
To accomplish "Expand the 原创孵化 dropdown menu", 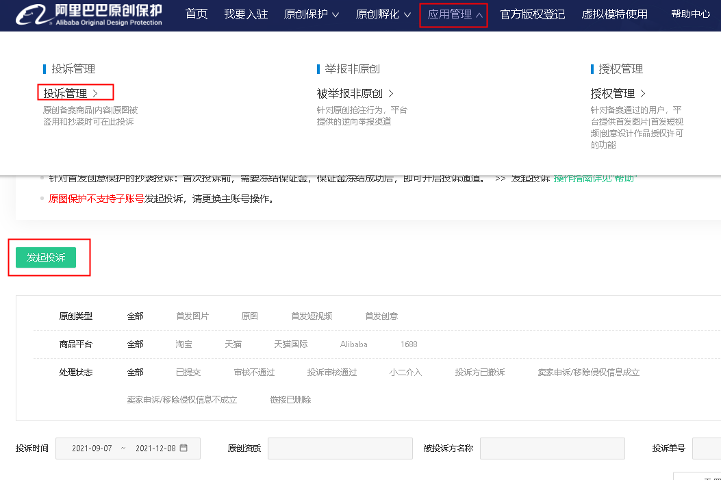I will (383, 14).
